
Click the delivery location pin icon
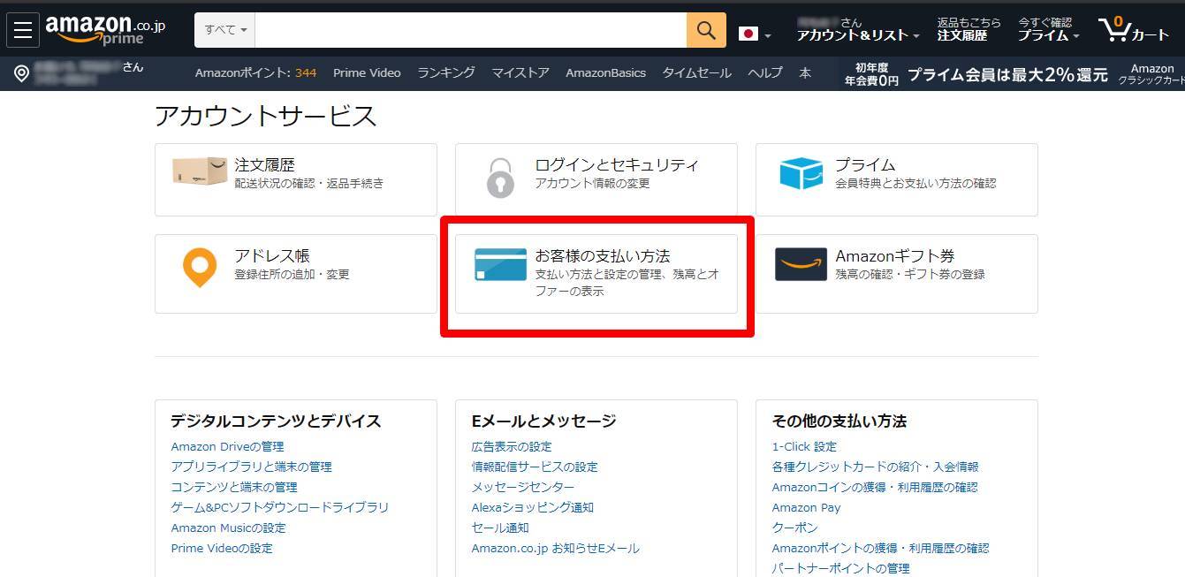tap(22, 73)
